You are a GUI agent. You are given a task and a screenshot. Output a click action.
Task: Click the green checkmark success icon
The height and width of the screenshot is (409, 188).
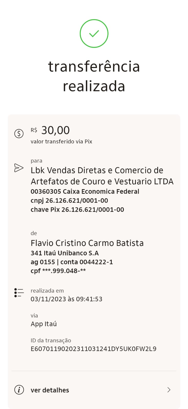point(94,33)
